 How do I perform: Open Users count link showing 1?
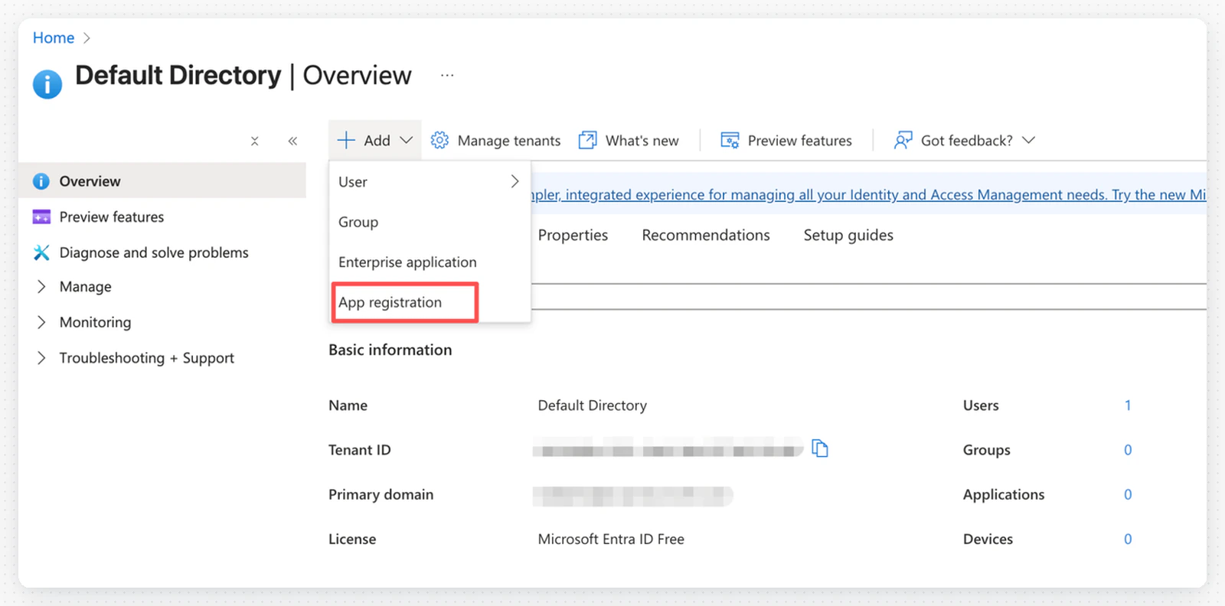(x=1128, y=406)
